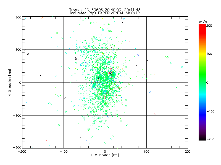This screenshot has height=165, width=221.
Task: Click the x-axis tick label '-200'
Action: [22, 152]
